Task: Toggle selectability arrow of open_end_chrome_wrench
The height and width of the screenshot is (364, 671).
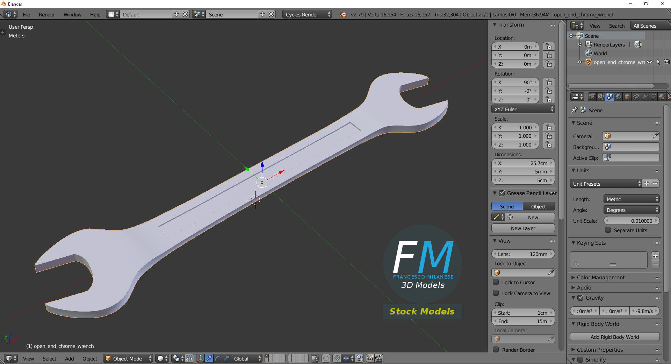Action: click(658, 62)
